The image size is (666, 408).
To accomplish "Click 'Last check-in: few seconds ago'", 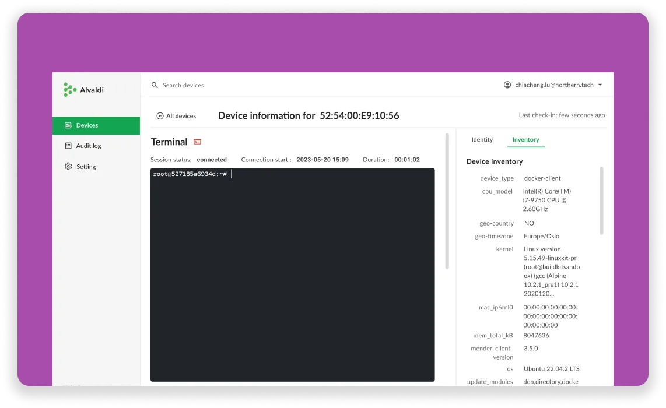I will tap(562, 115).
